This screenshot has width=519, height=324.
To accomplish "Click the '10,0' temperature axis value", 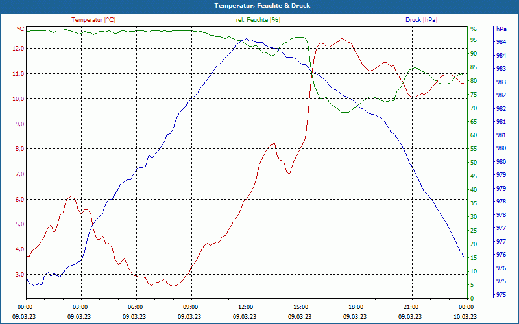I will click(19, 99).
